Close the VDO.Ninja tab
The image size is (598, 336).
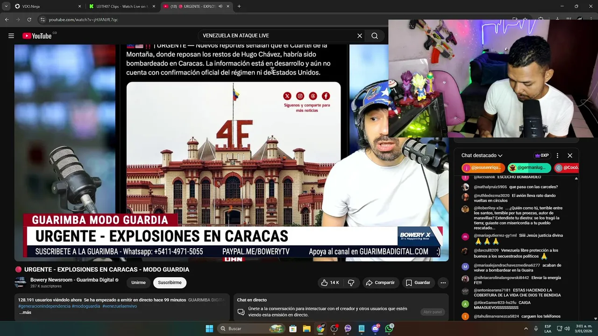[79, 7]
